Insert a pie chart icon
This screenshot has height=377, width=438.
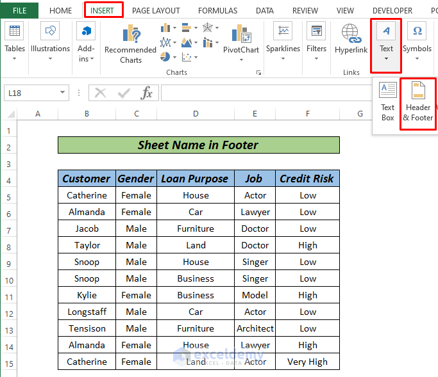[165, 57]
